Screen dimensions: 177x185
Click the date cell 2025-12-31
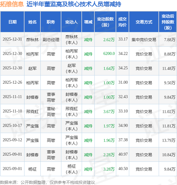[12, 39]
